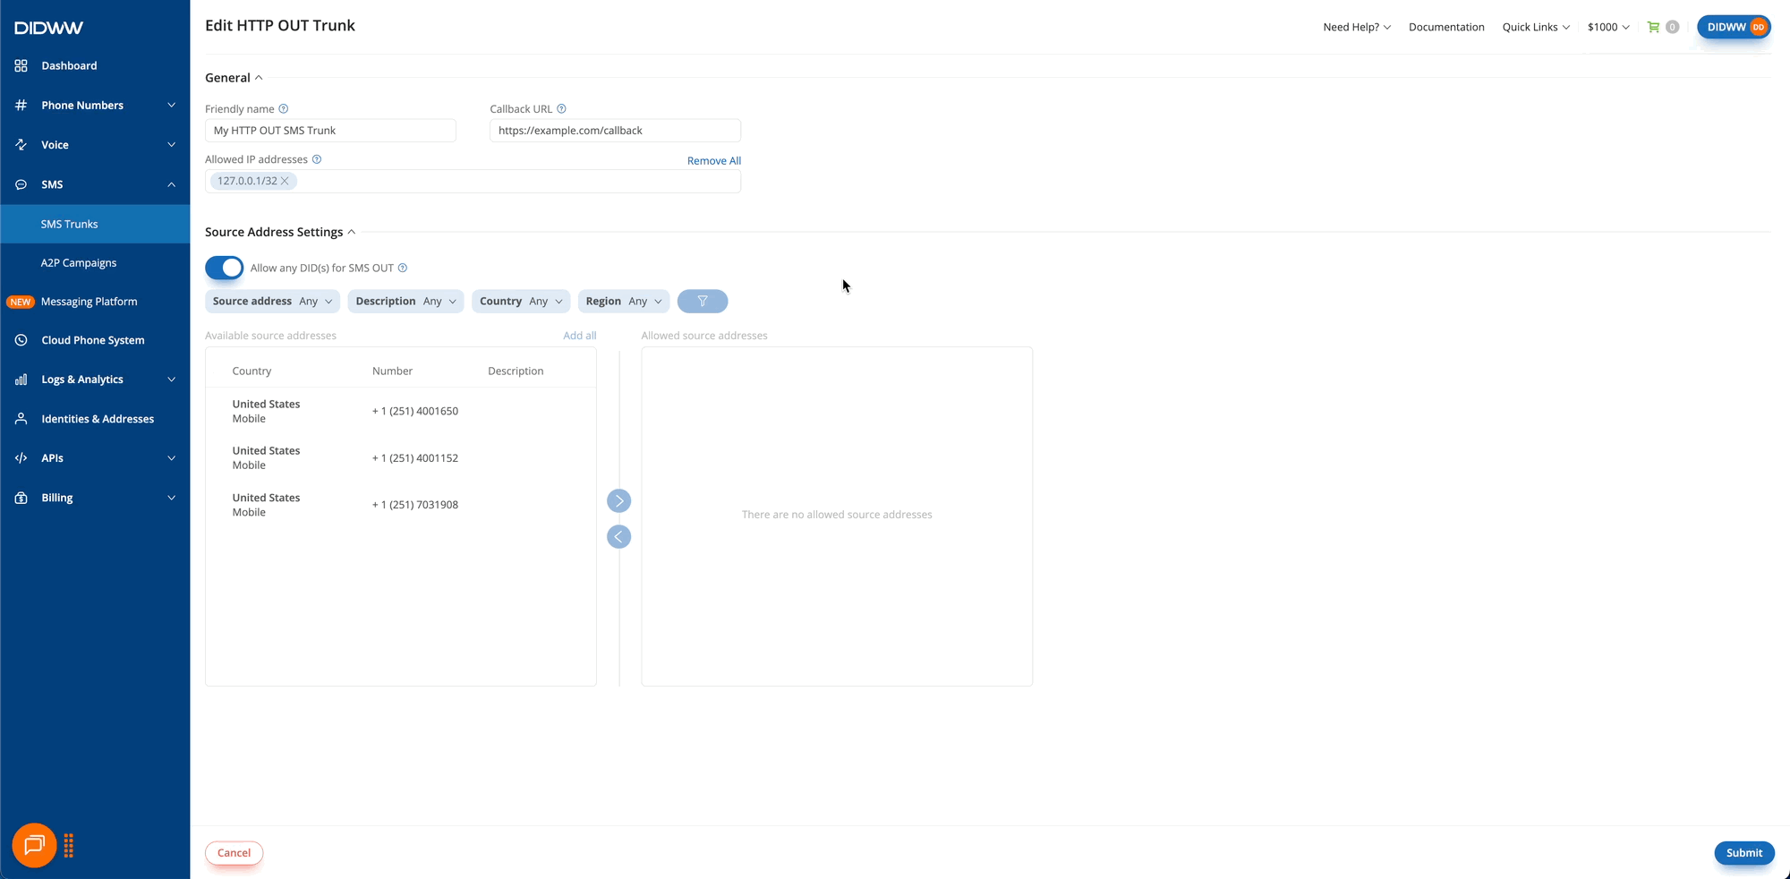Viewport: 1790px width, 879px height.
Task: Open the Country filter dropdown
Action: [x=521, y=302]
